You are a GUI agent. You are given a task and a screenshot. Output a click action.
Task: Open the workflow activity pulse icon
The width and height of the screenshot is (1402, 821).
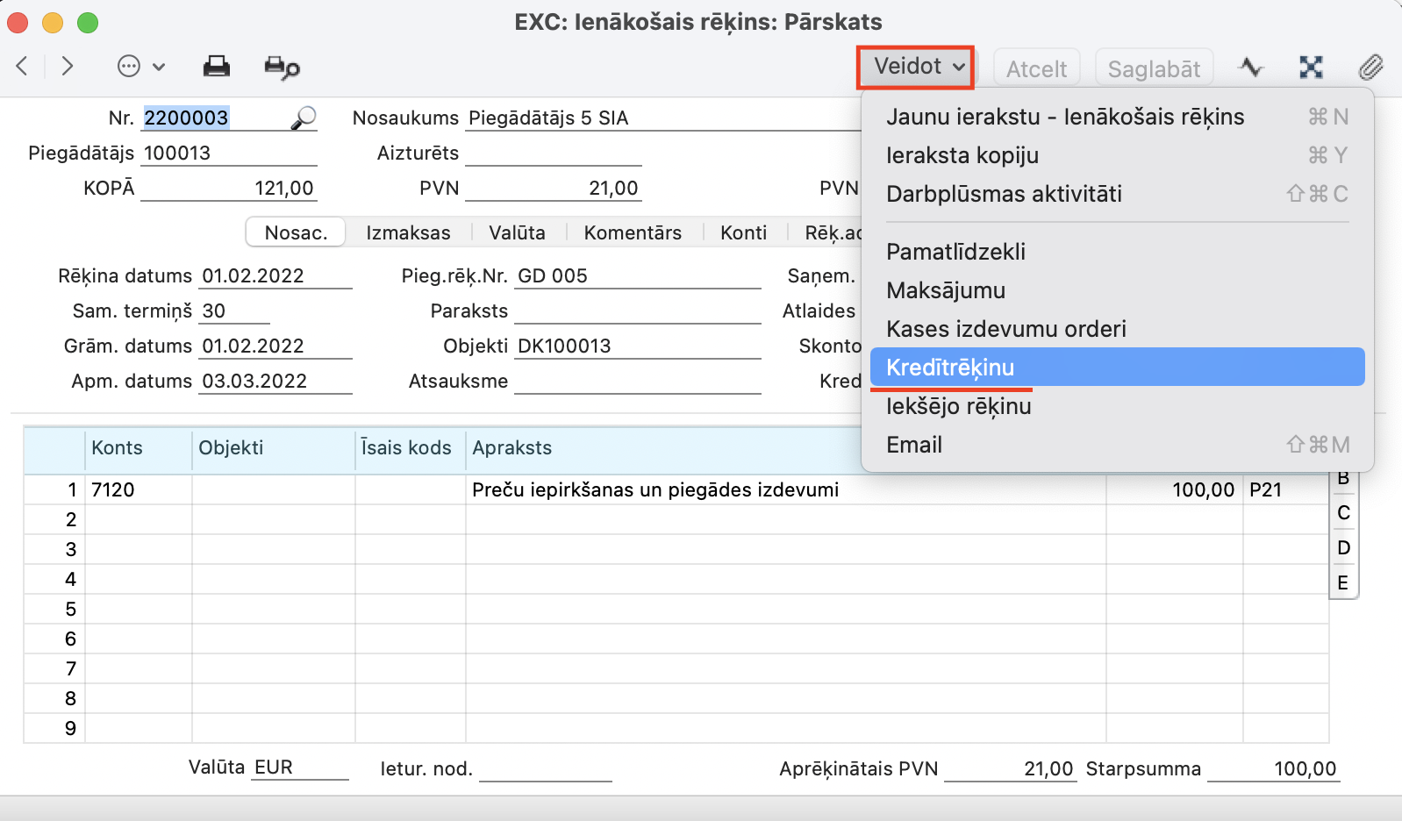coord(1250,68)
